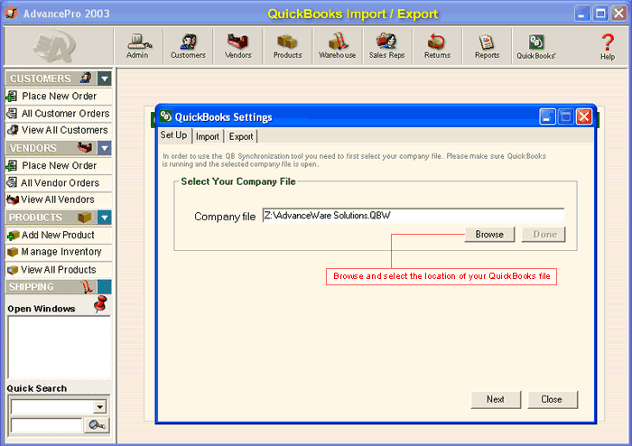
Task: Open View All Customers link
Action: (64, 130)
